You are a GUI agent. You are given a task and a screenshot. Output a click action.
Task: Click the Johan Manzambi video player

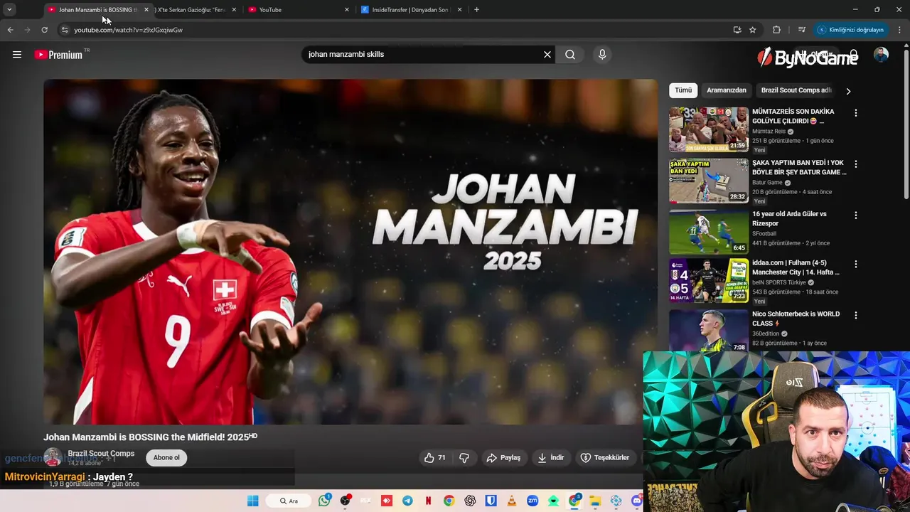click(x=350, y=252)
